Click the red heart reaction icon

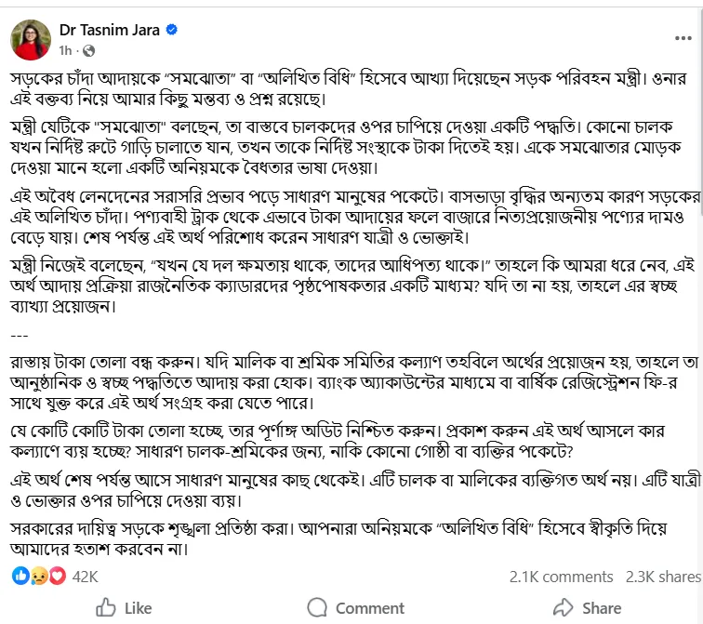click(x=57, y=577)
